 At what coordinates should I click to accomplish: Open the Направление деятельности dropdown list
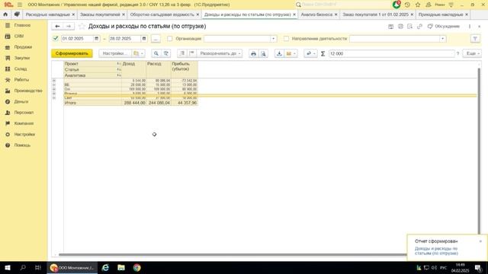coord(442,39)
